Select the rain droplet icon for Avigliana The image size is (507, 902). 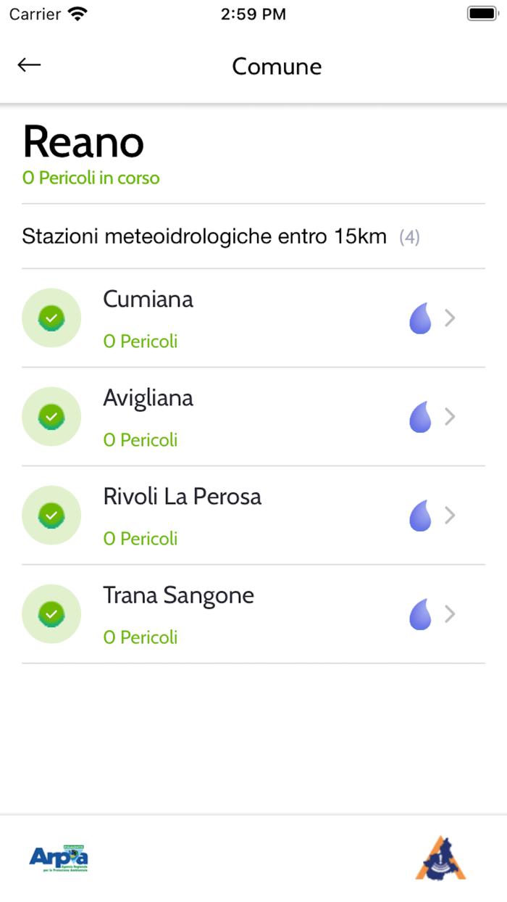tap(419, 416)
